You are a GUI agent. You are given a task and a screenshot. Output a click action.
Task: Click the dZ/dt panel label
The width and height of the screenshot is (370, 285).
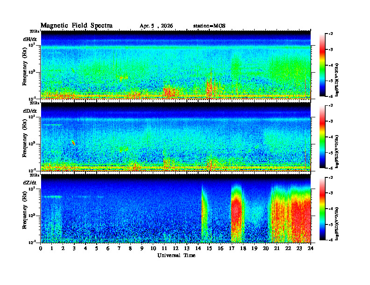pyautogui.click(x=30, y=183)
